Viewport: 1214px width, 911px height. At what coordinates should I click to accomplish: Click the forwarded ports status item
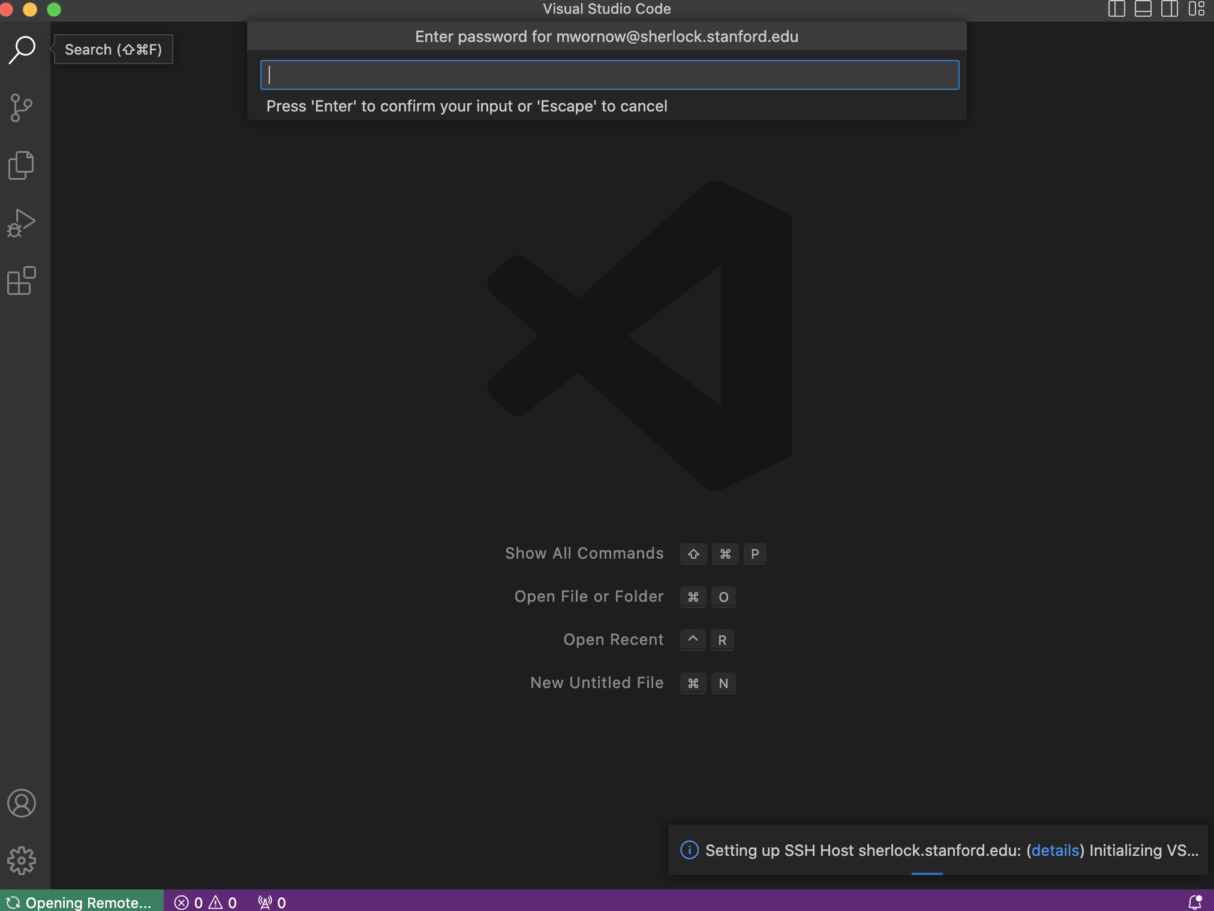[272, 902]
